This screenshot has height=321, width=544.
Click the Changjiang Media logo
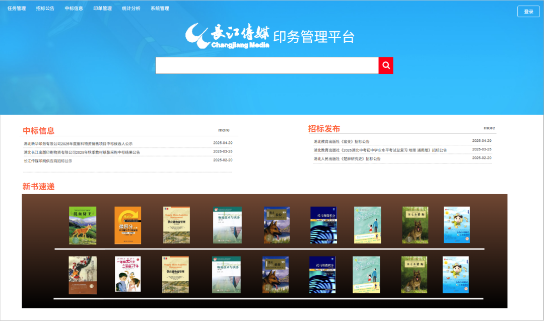[228, 36]
